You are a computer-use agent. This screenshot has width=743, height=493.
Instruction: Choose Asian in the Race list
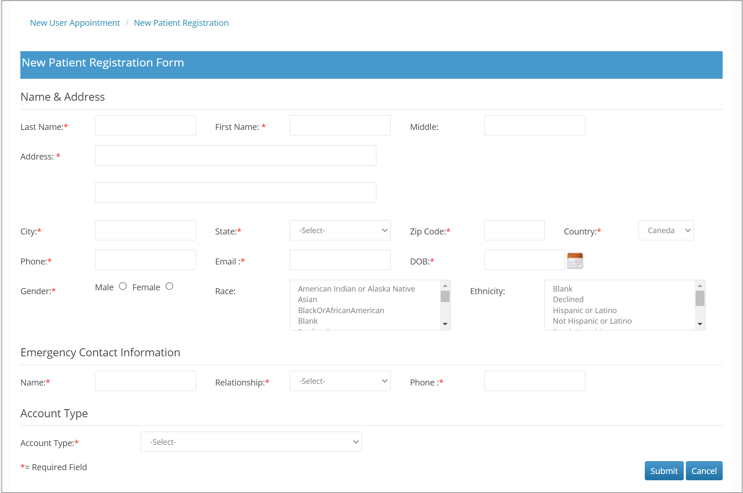[307, 300]
